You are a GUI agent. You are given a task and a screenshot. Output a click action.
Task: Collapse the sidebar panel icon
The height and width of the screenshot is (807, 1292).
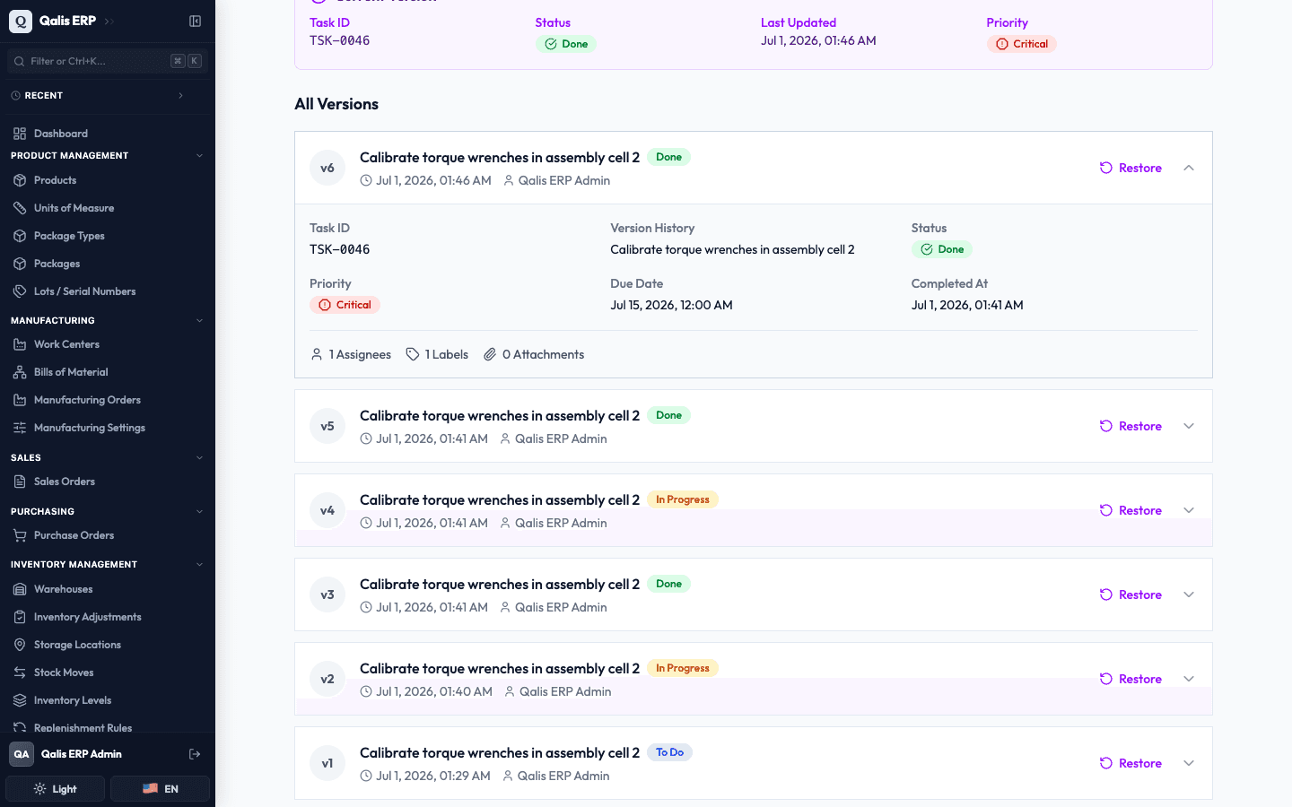pos(195,21)
